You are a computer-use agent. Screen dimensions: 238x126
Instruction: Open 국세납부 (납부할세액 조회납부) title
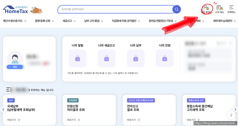click(21, 108)
